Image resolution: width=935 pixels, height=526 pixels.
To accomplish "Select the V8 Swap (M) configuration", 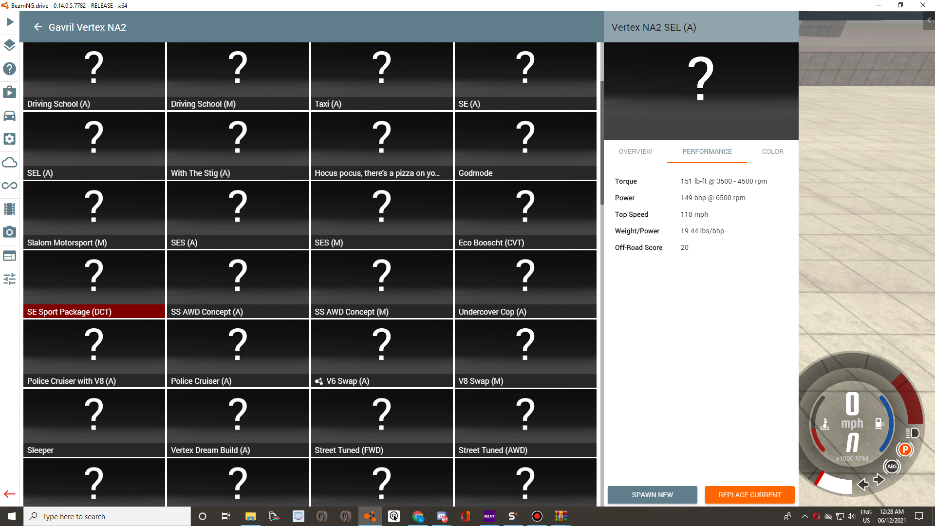I will 525,354.
